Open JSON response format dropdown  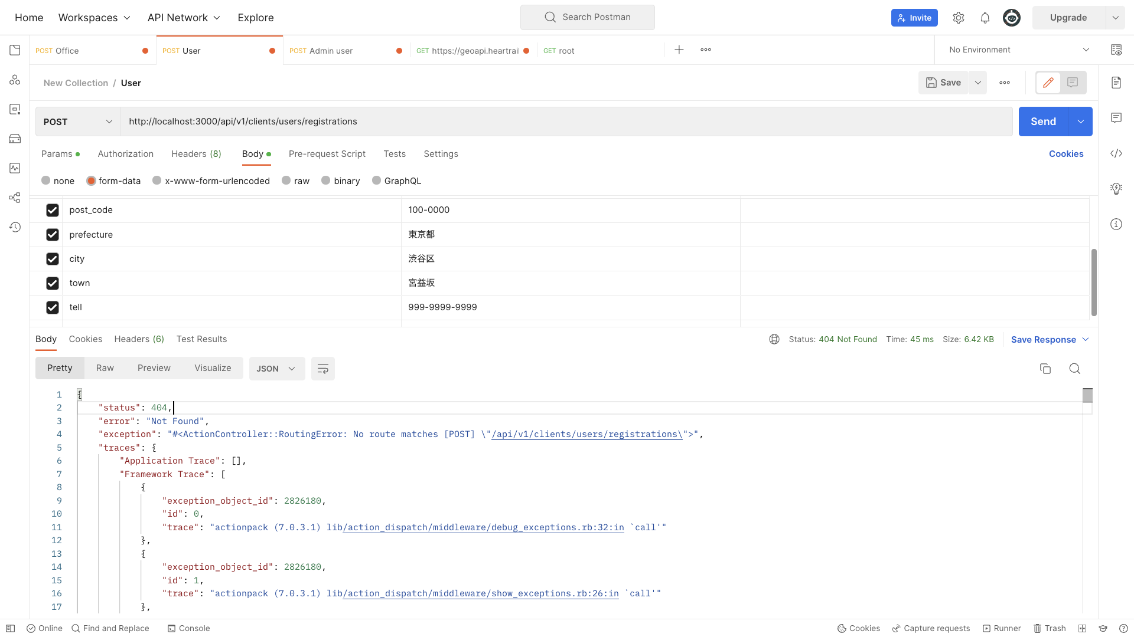pos(276,369)
